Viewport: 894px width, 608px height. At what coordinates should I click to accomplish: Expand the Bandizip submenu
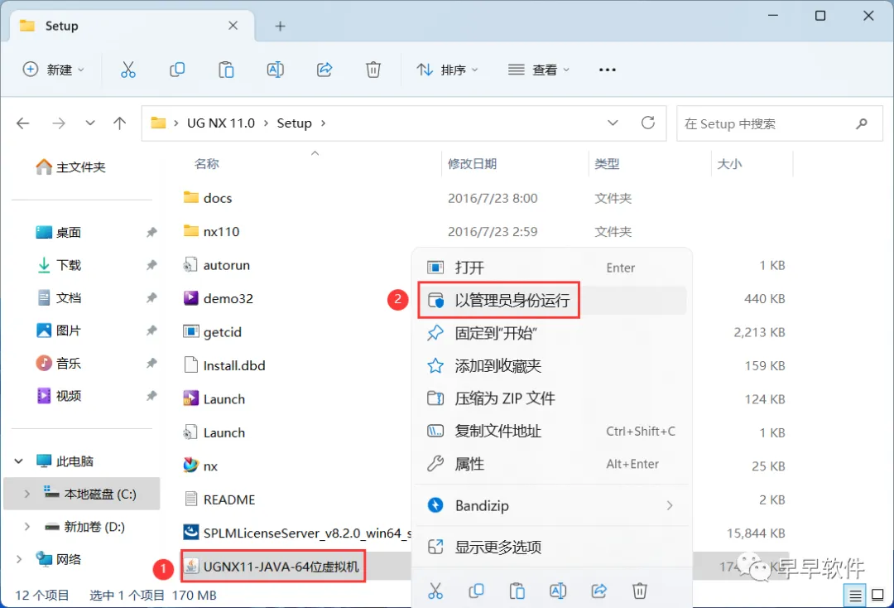[x=552, y=505]
